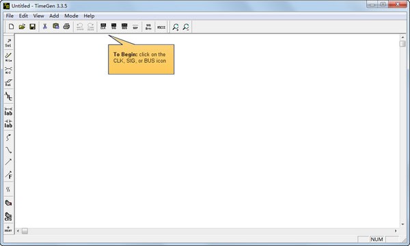Viewport: 410px width, 246px height.
Task: Pick the Hi/Lo waveform drawing tool
Action: 8,57
